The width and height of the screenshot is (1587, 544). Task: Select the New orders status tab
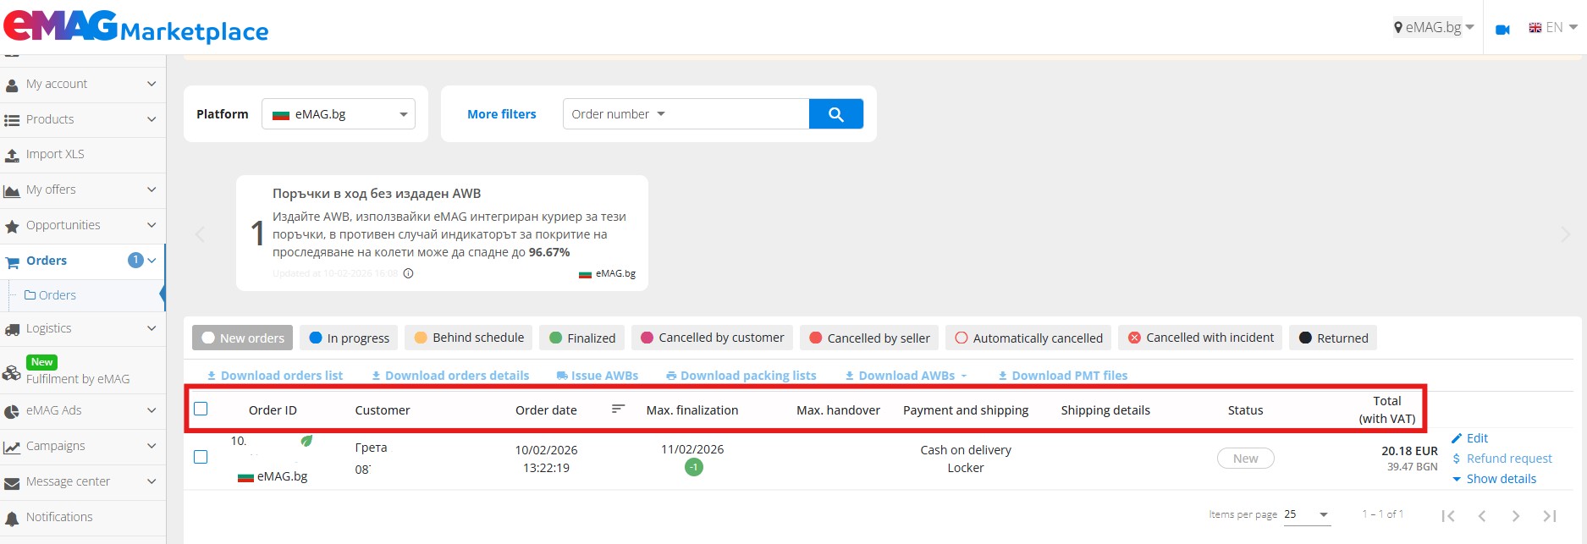pyautogui.click(x=243, y=338)
